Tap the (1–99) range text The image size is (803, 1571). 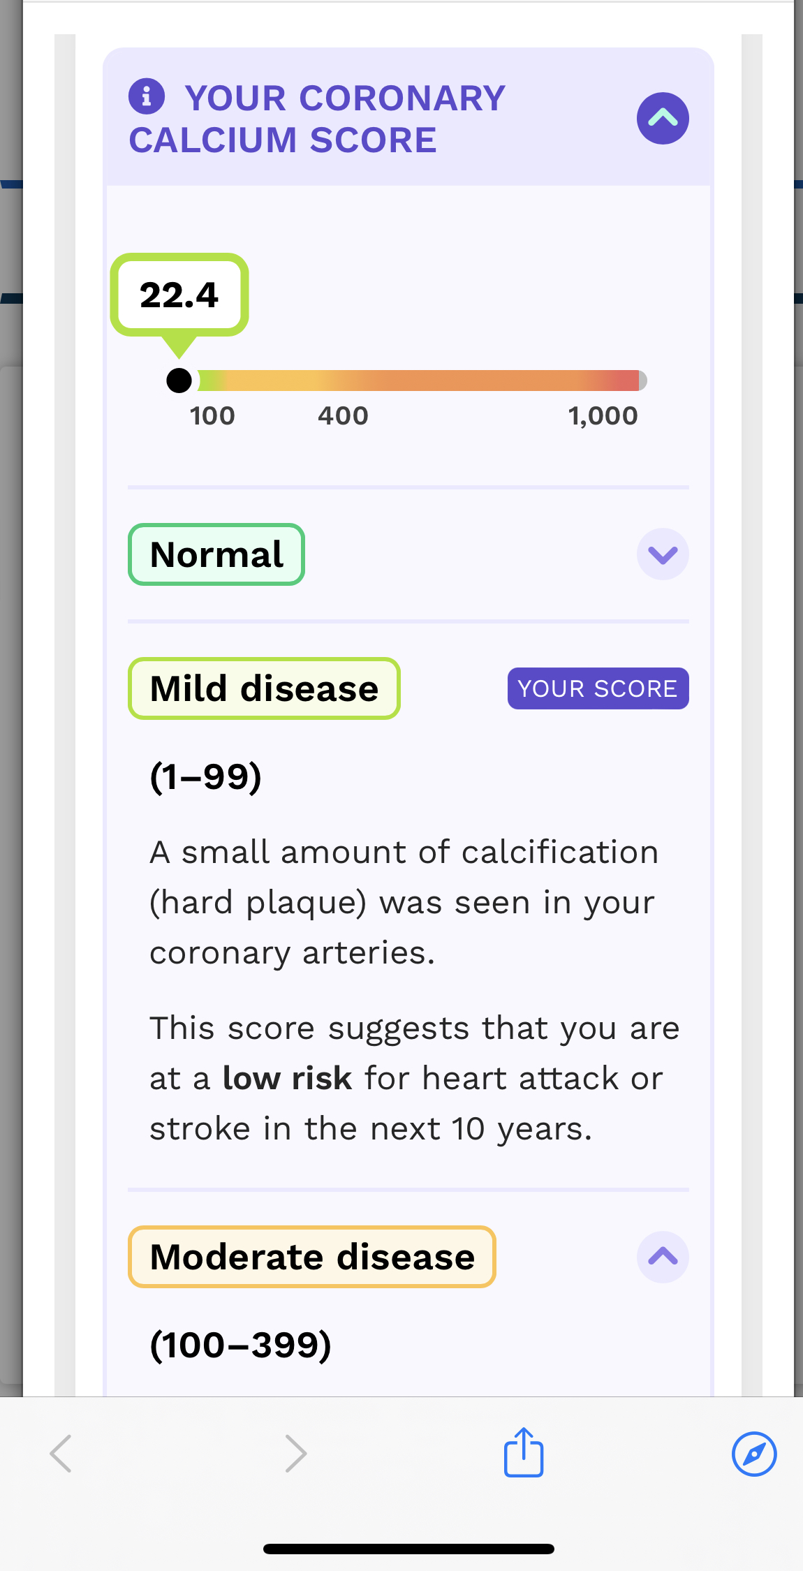[206, 776]
